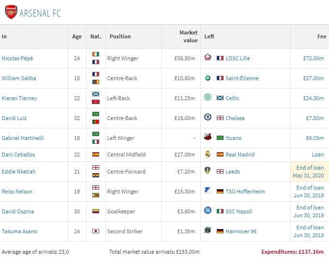Click the Arsenal FC heading title

pyautogui.click(x=40, y=13)
